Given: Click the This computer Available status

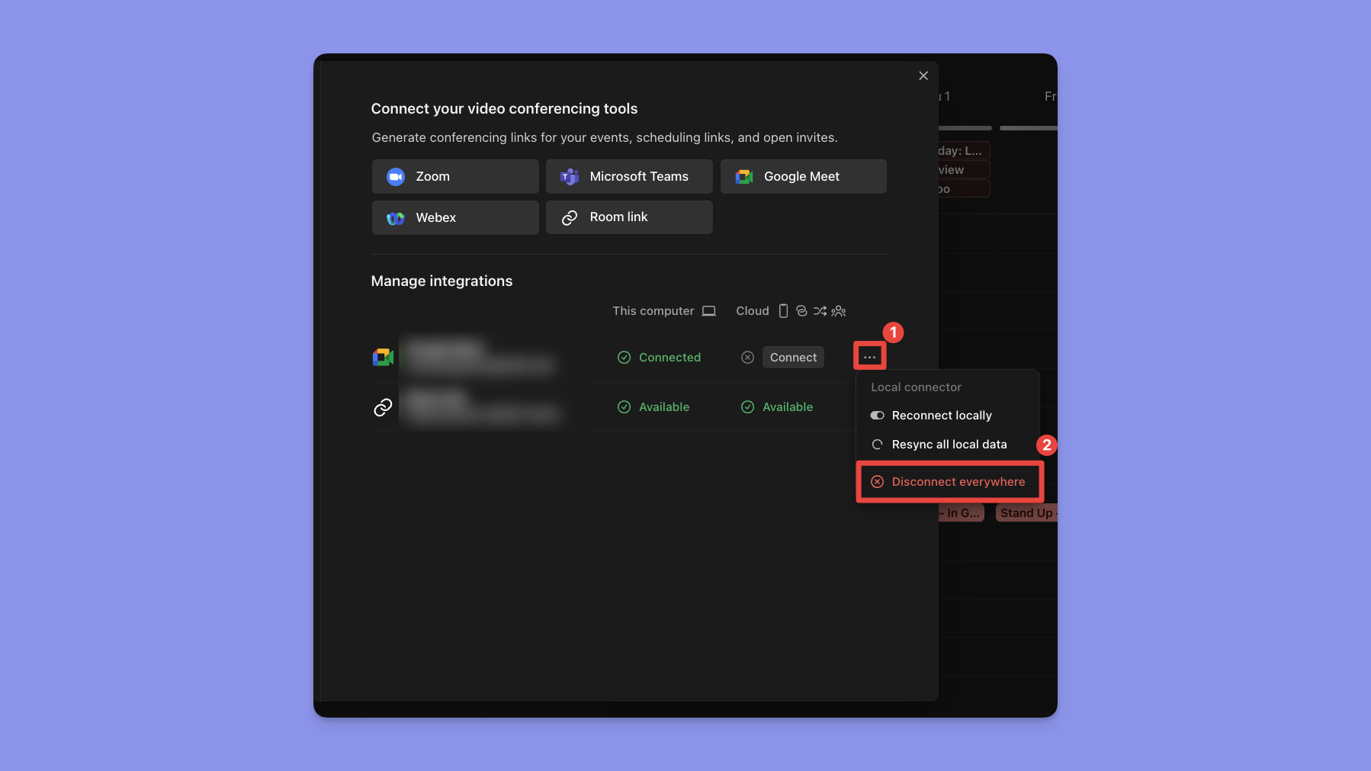Looking at the screenshot, I should (653, 407).
